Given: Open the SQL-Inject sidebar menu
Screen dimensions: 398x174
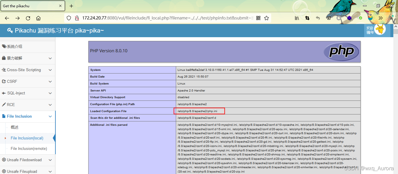Looking at the screenshot, I should point(27,93).
